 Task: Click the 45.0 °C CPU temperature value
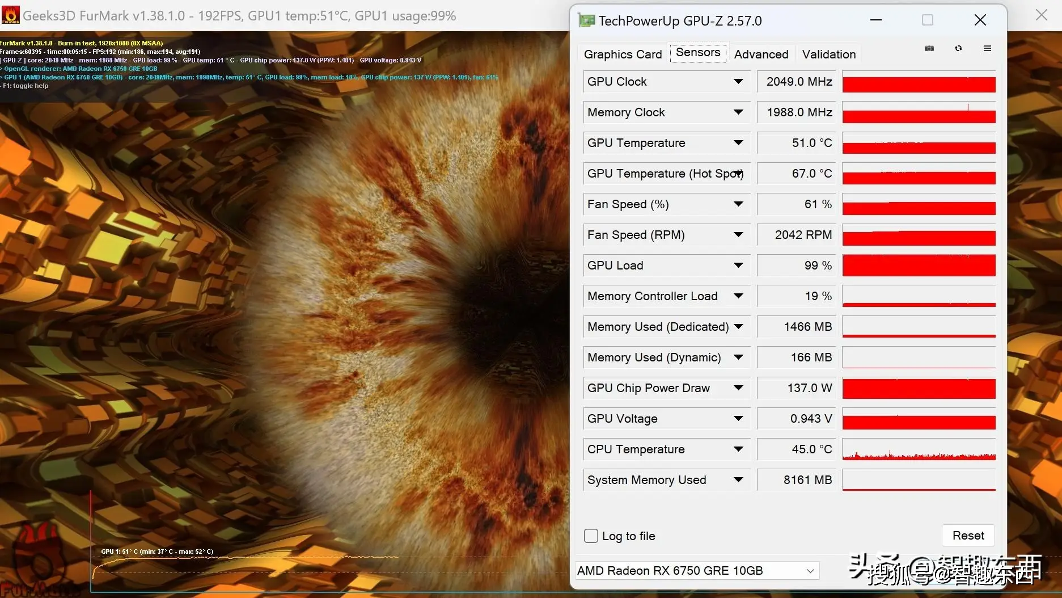[796, 449]
